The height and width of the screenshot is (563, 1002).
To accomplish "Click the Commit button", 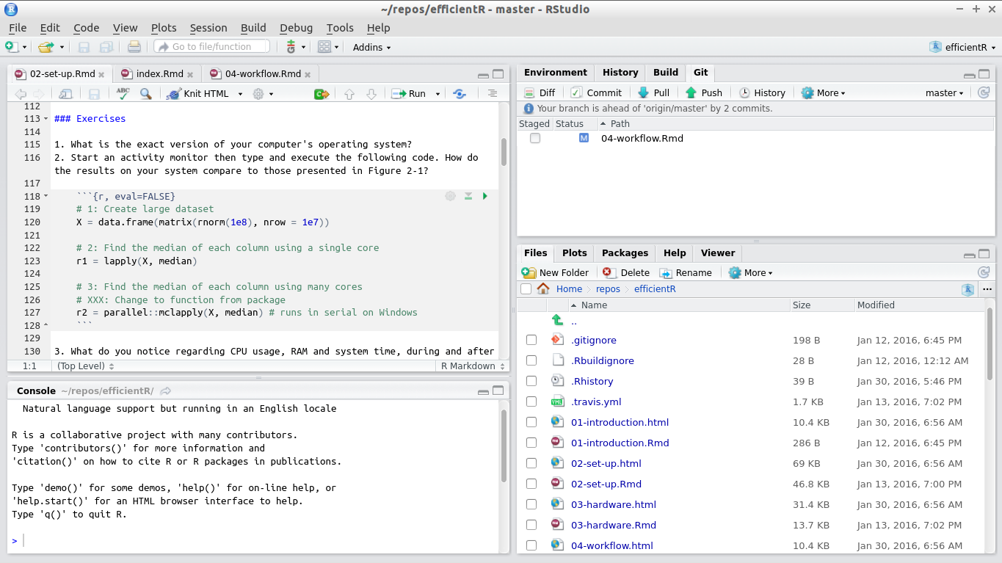I will (596, 92).
